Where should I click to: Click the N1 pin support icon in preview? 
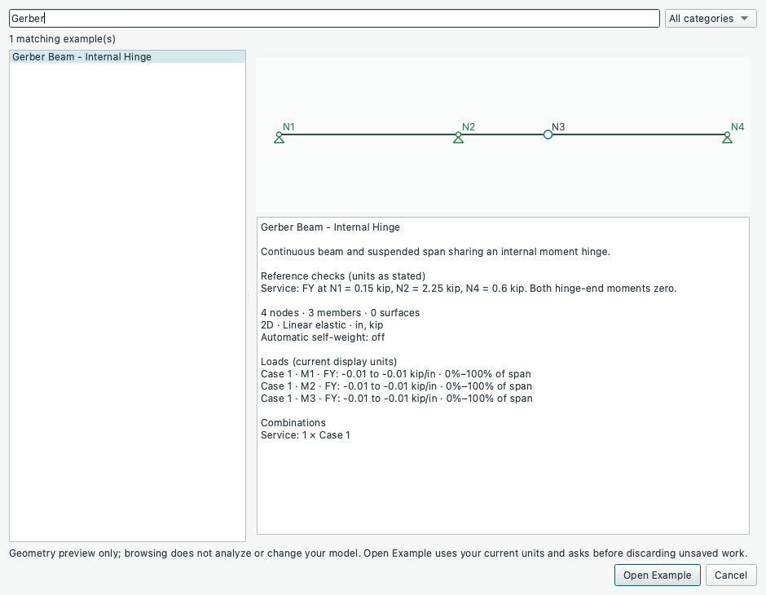(279, 139)
